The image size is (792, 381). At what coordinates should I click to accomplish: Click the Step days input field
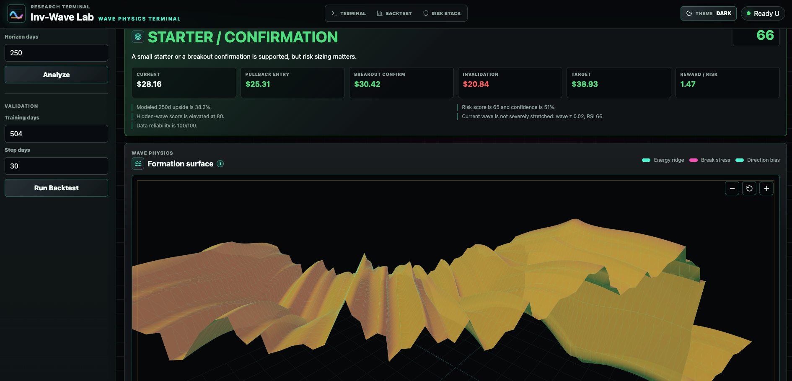56,166
